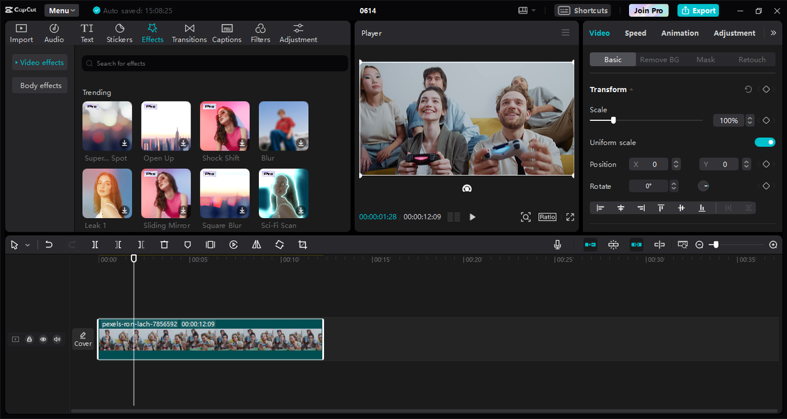
Task: Toggle the Uniform scale switch
Action: [x=765, y=143]
